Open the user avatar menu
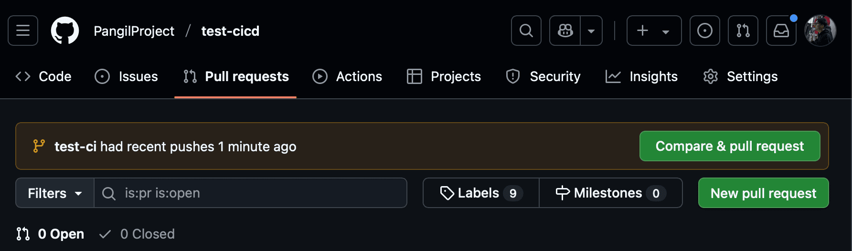This screenshot has width=852, height=251. 820,31
